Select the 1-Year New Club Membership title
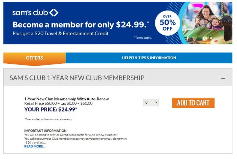The image size is (237, 159). [x=67, y=99]
